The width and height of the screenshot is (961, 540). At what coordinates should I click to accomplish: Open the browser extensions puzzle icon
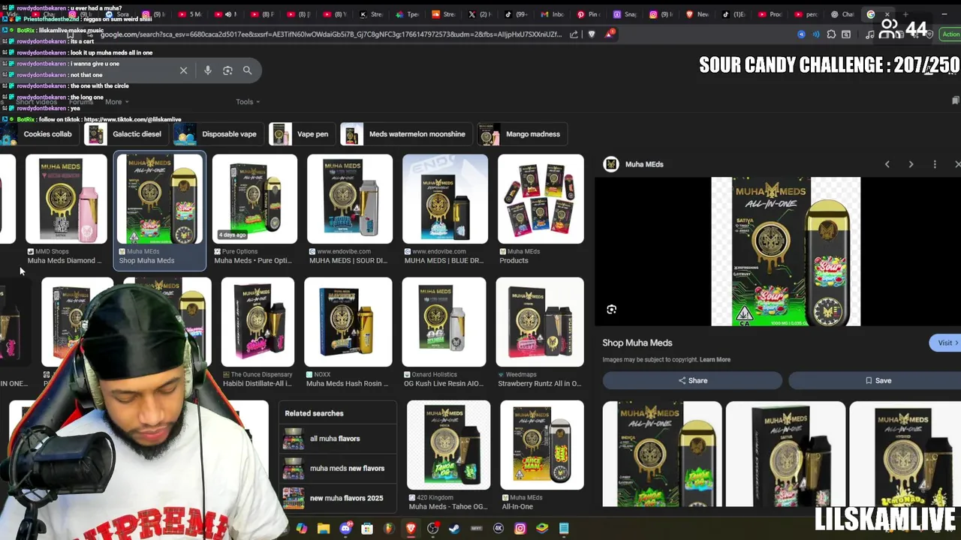831,34
